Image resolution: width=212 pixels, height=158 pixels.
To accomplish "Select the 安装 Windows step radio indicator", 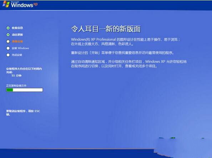I will tap(8, 48).
